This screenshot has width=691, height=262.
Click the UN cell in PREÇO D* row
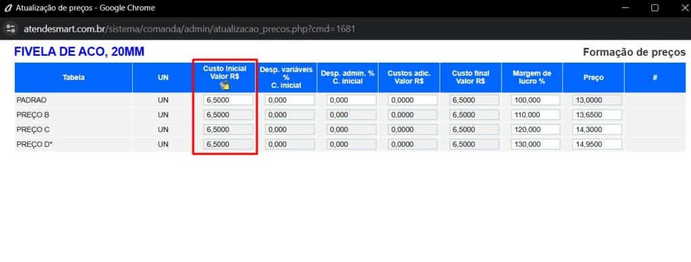(x=163, y=144)
